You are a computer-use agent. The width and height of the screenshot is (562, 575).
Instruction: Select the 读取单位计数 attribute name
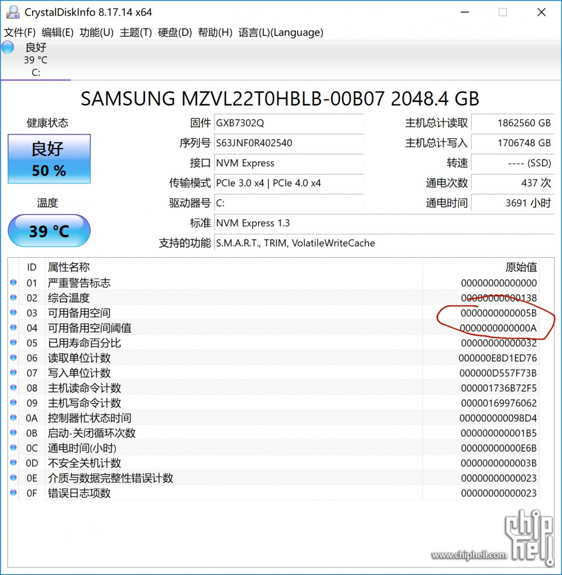click(79, 358)
